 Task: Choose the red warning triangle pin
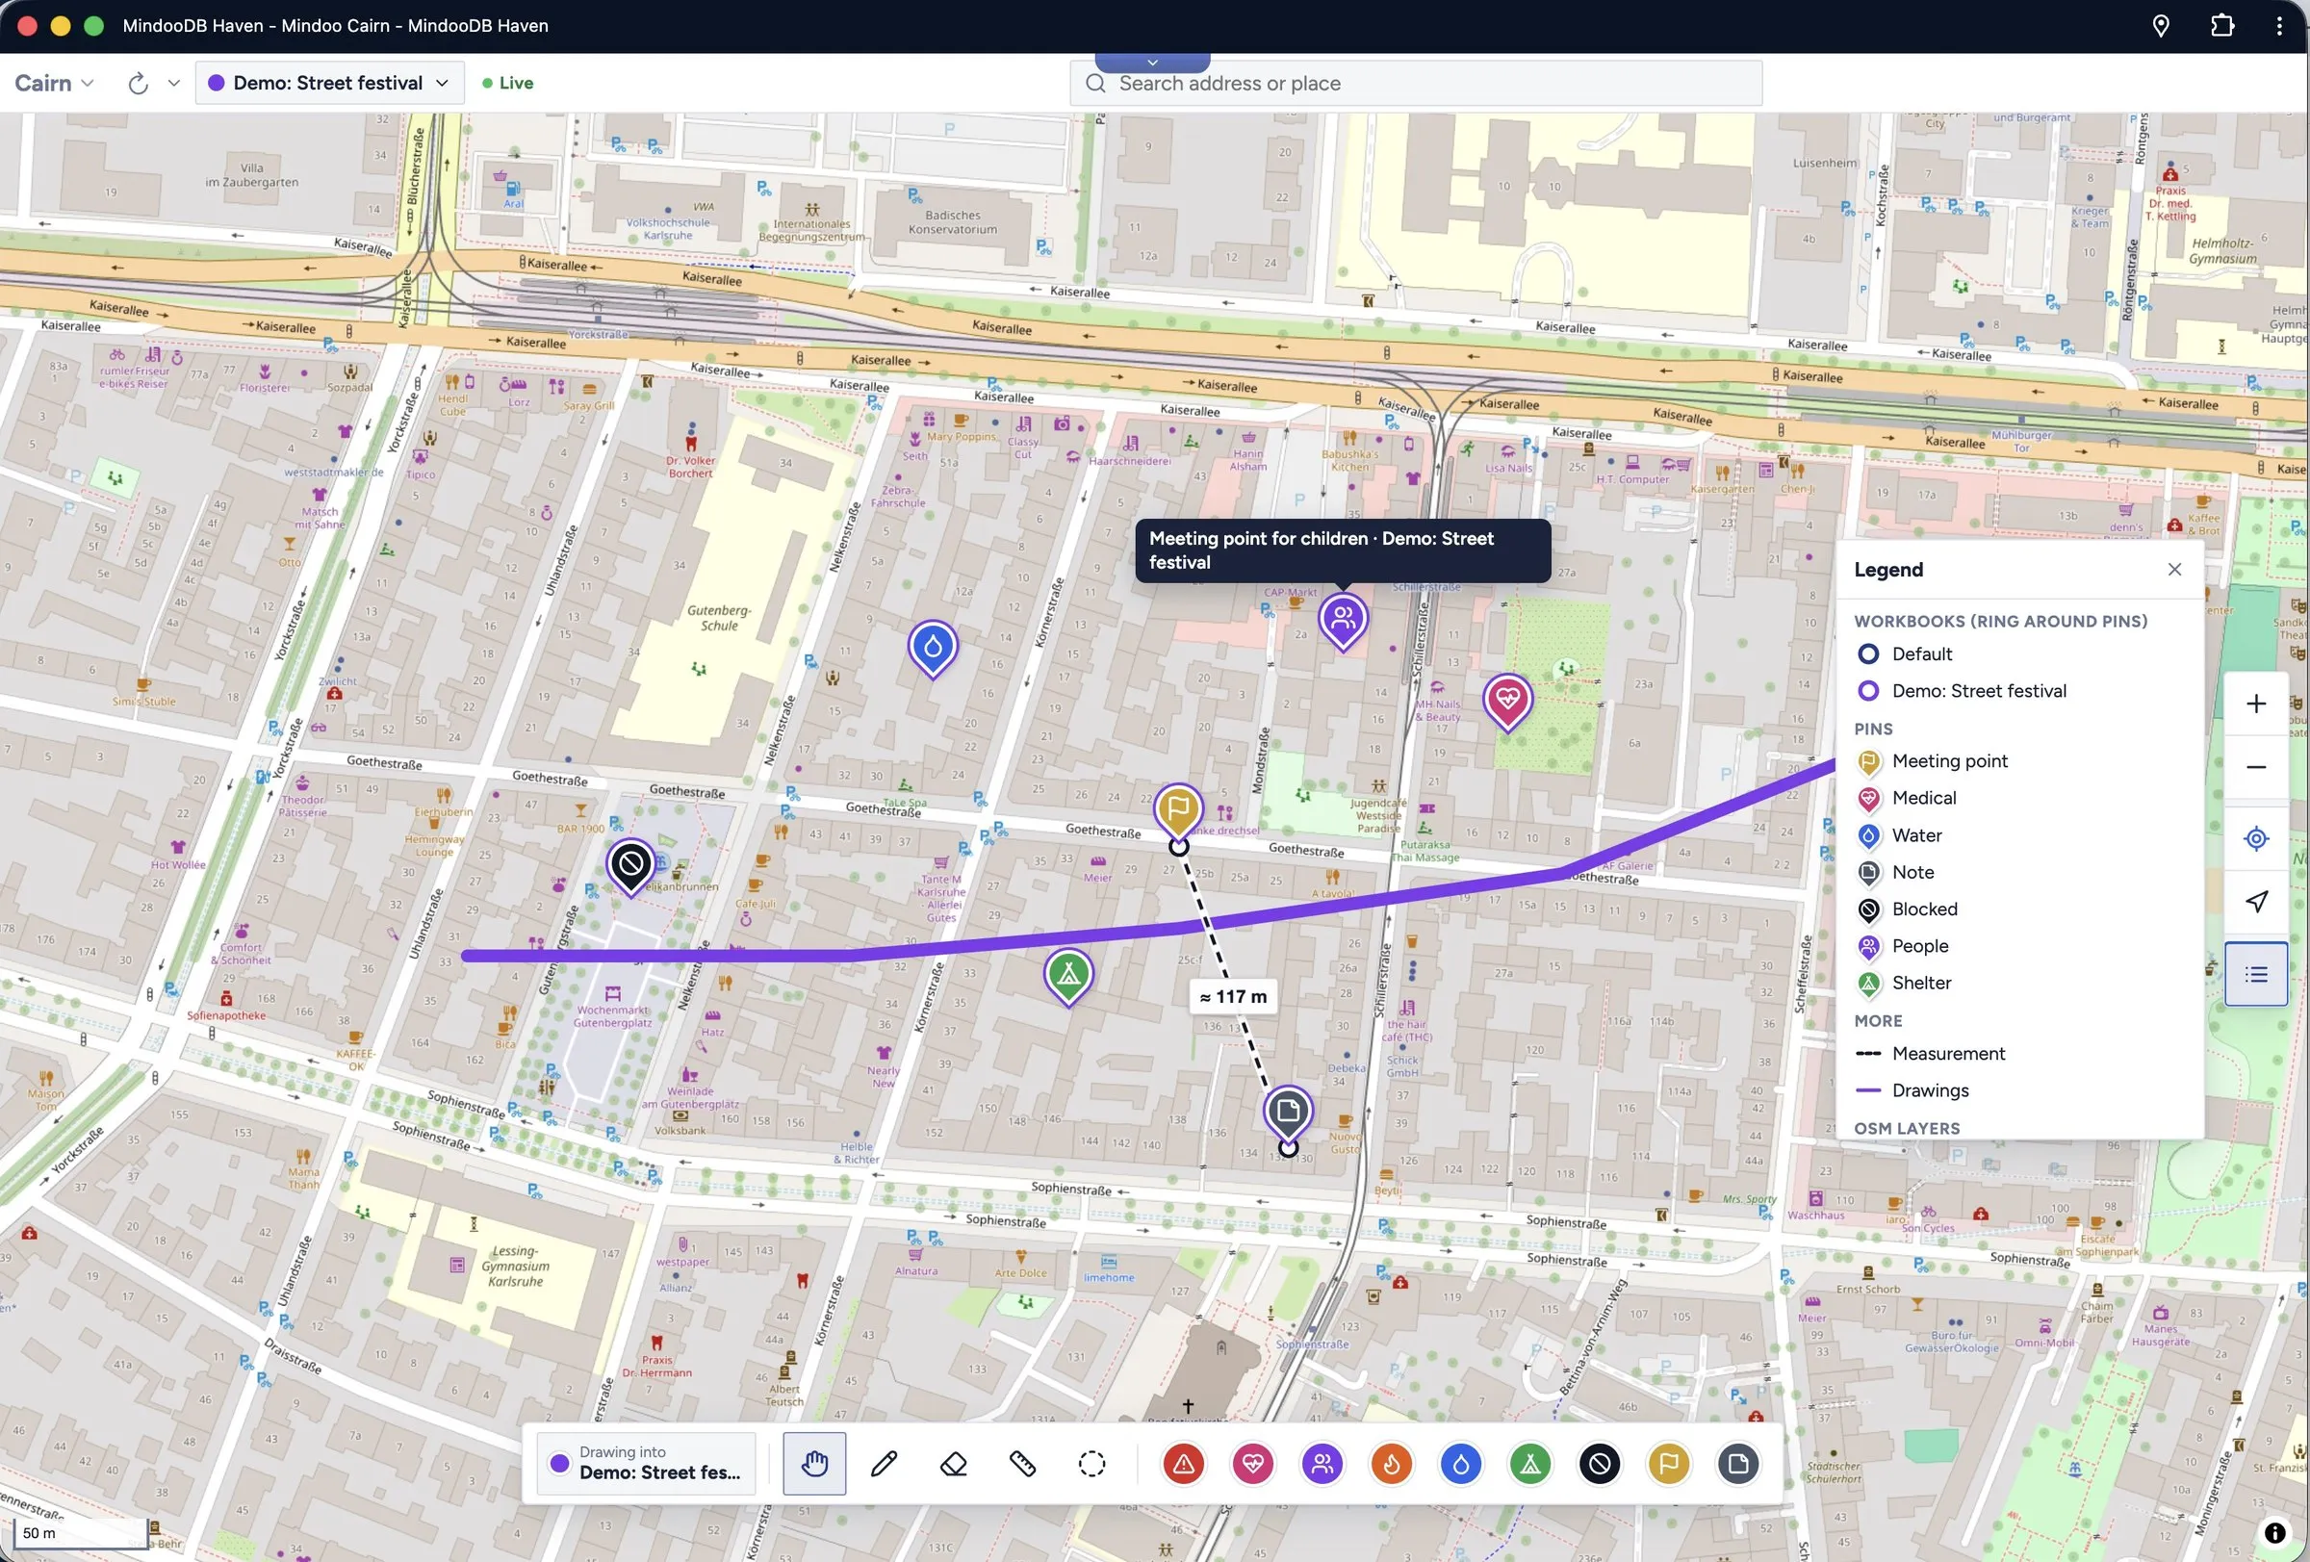click(1183, 1463)
